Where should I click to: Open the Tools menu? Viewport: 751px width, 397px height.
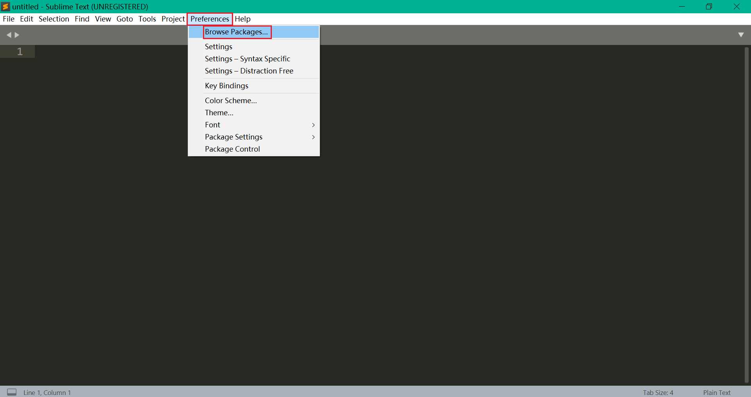click(x=147, y=19)
